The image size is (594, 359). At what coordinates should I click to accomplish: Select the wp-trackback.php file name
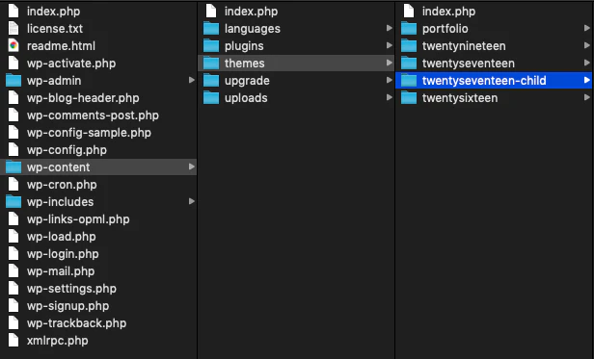(x=76, y=323)
